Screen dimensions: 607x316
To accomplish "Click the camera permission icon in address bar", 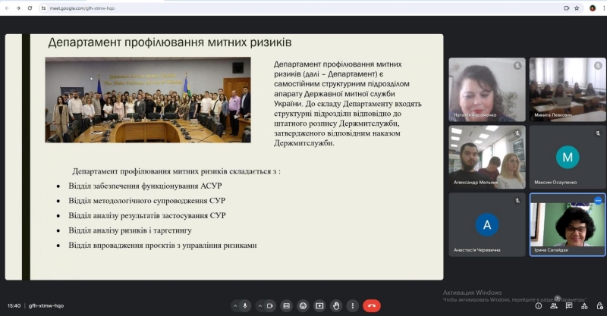I will [x=566, y=8].
